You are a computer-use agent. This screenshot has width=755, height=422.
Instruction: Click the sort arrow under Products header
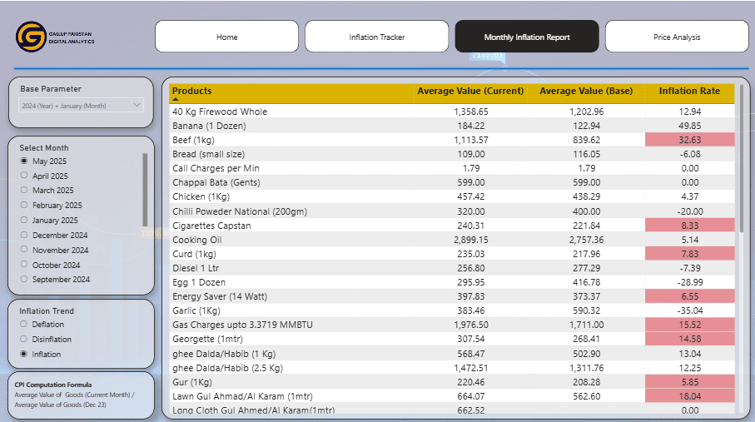coord(176,99)
